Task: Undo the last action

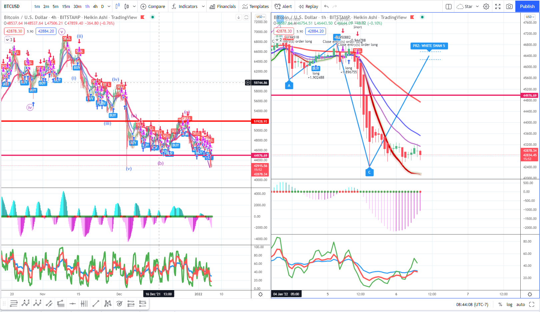Action: coord(326,6)
